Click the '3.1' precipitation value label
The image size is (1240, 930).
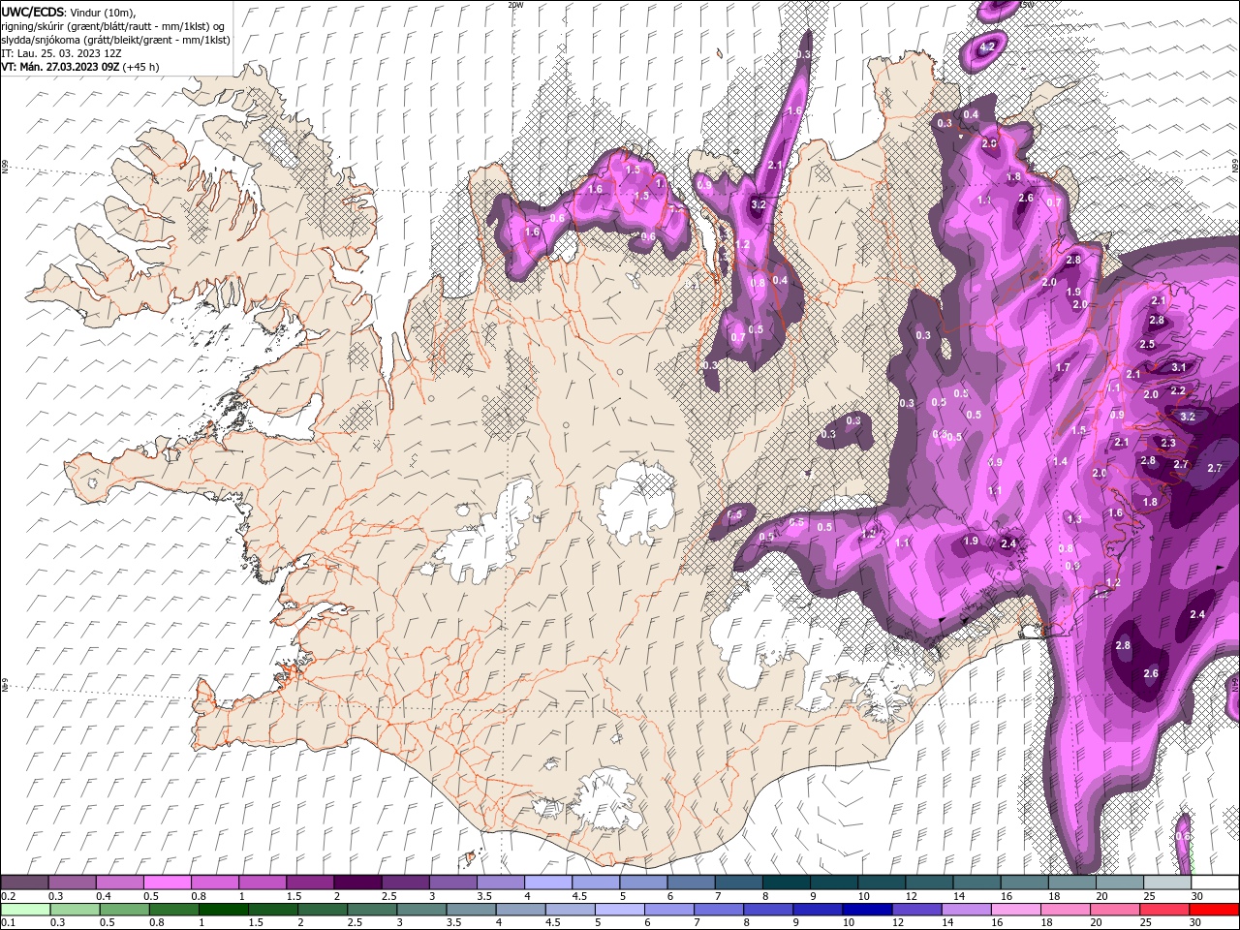click(1178, 367)
